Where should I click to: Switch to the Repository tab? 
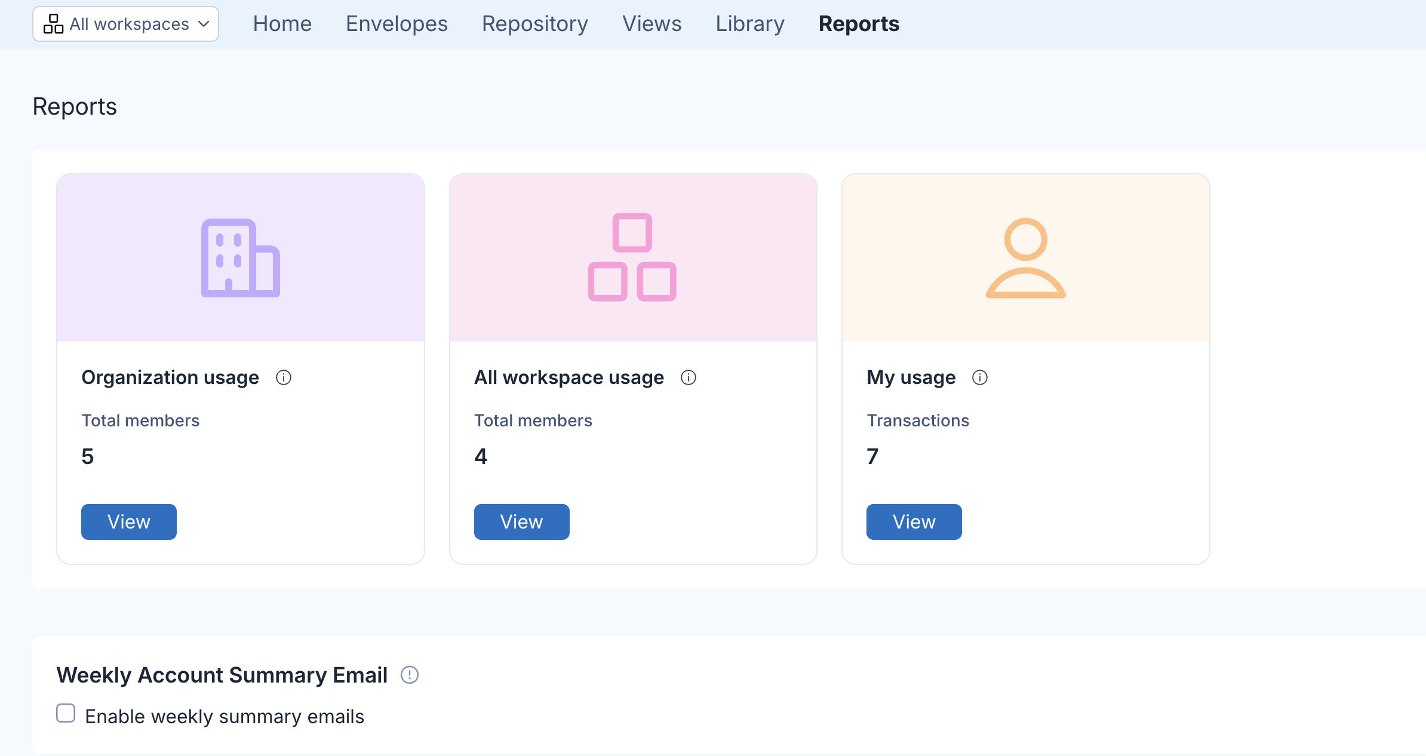click(535, 24)
